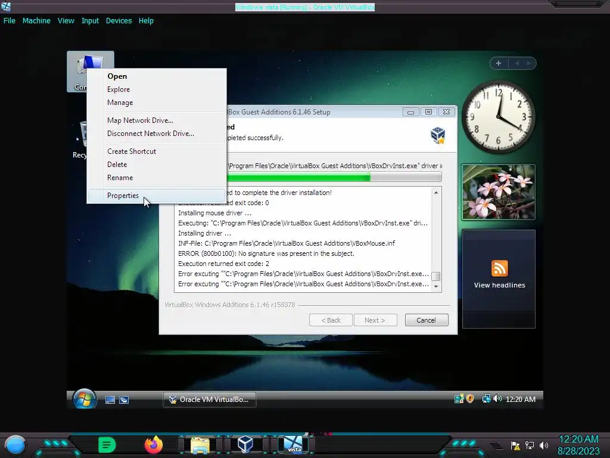Viewport: 610px width, 458px height.
Task: Click the host network tray icon
Action: 530,445
